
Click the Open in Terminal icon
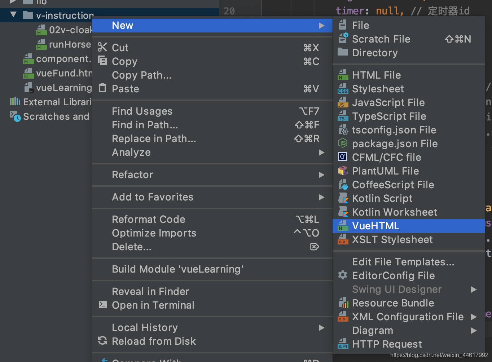(x=103, y=304)
